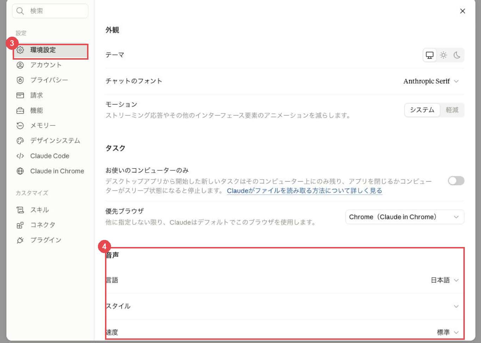Switch to the メモリー section
This screenshot has height=343, width=481.
[50, 126]
